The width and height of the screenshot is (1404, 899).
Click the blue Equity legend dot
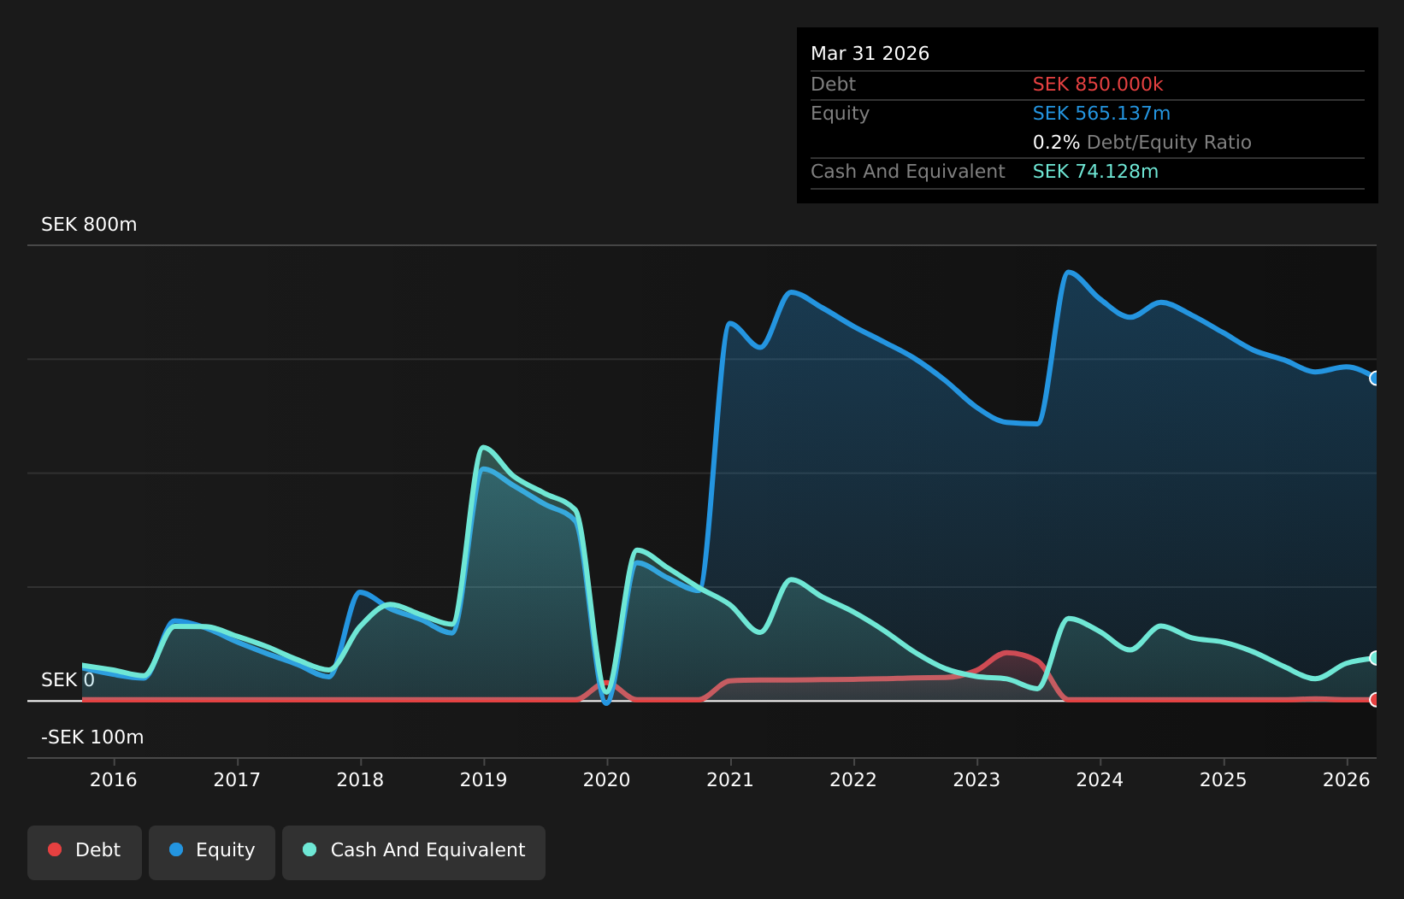tap(176, 849)
